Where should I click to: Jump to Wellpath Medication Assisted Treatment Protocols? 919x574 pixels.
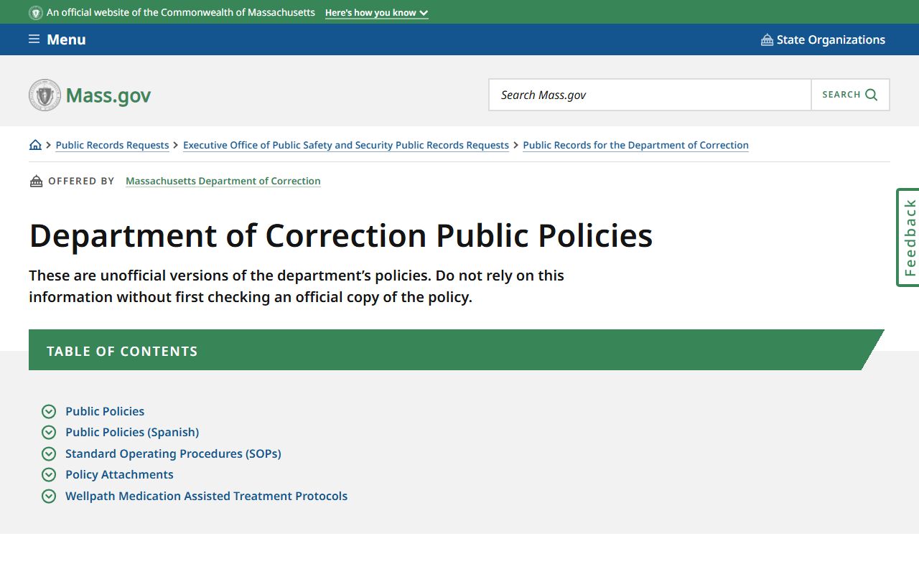[206, 496]
